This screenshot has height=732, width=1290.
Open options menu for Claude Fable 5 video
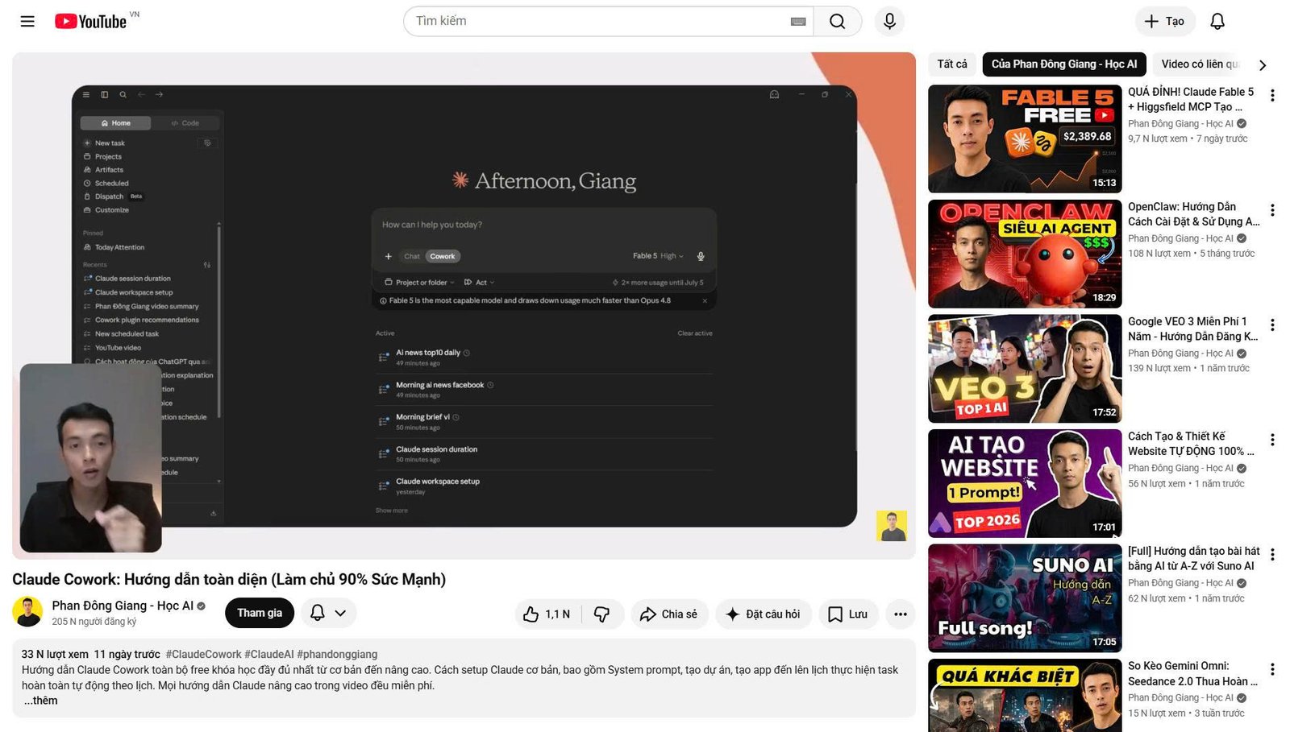pyautogui.click(x=1272, y=96)
